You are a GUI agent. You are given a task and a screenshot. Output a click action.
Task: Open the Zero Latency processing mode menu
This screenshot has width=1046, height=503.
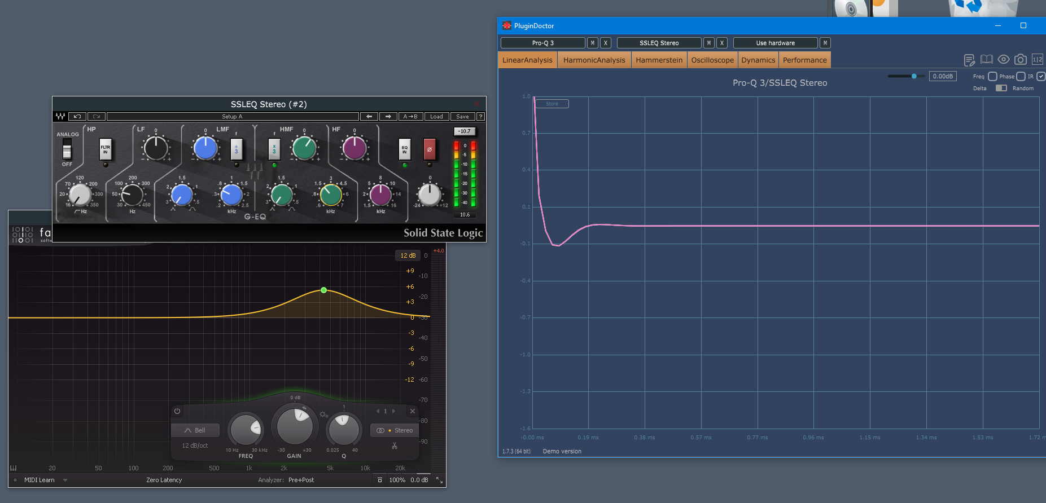pos(164,480)
